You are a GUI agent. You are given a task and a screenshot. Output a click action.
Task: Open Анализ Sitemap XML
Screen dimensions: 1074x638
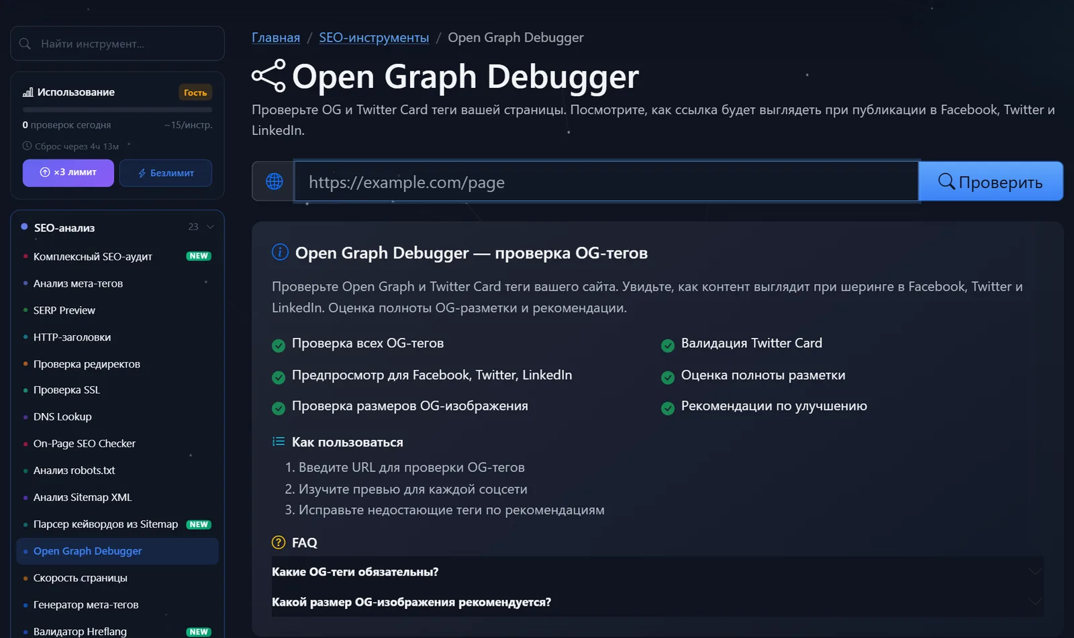(x=117, y=497)
